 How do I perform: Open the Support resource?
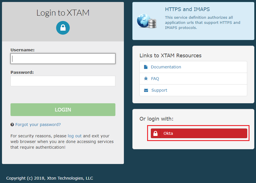point(159,90)
